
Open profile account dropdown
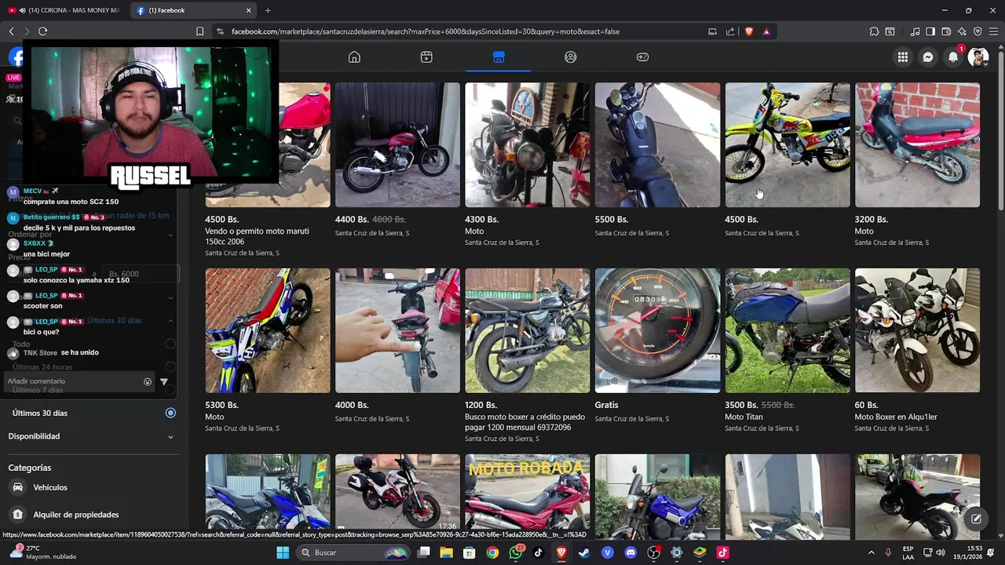click(978, 57)
